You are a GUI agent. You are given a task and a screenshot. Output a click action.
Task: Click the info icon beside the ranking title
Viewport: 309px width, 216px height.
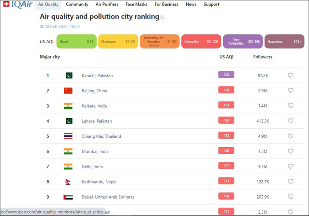[x=162, y=17]
